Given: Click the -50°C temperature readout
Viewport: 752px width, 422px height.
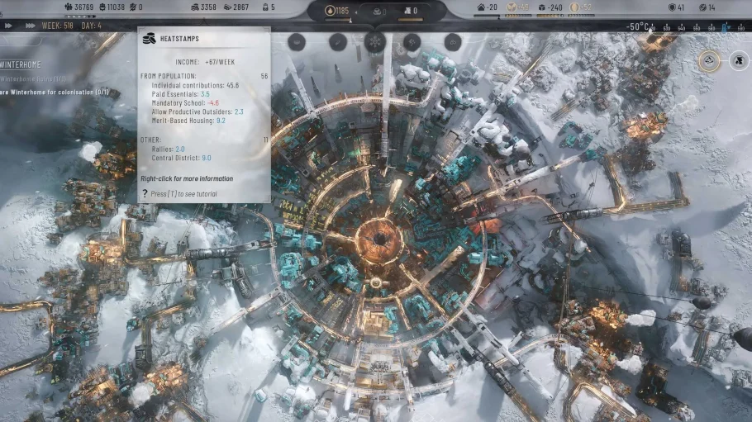Looking at the screenshot, I should [x=638, y=26].
